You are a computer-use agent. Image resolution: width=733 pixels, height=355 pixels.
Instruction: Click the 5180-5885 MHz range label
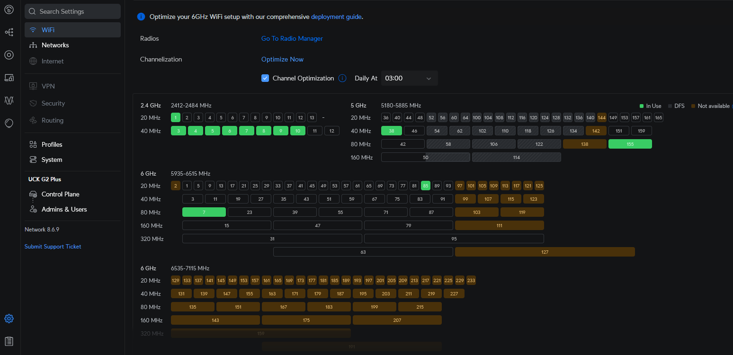(401, 106)
